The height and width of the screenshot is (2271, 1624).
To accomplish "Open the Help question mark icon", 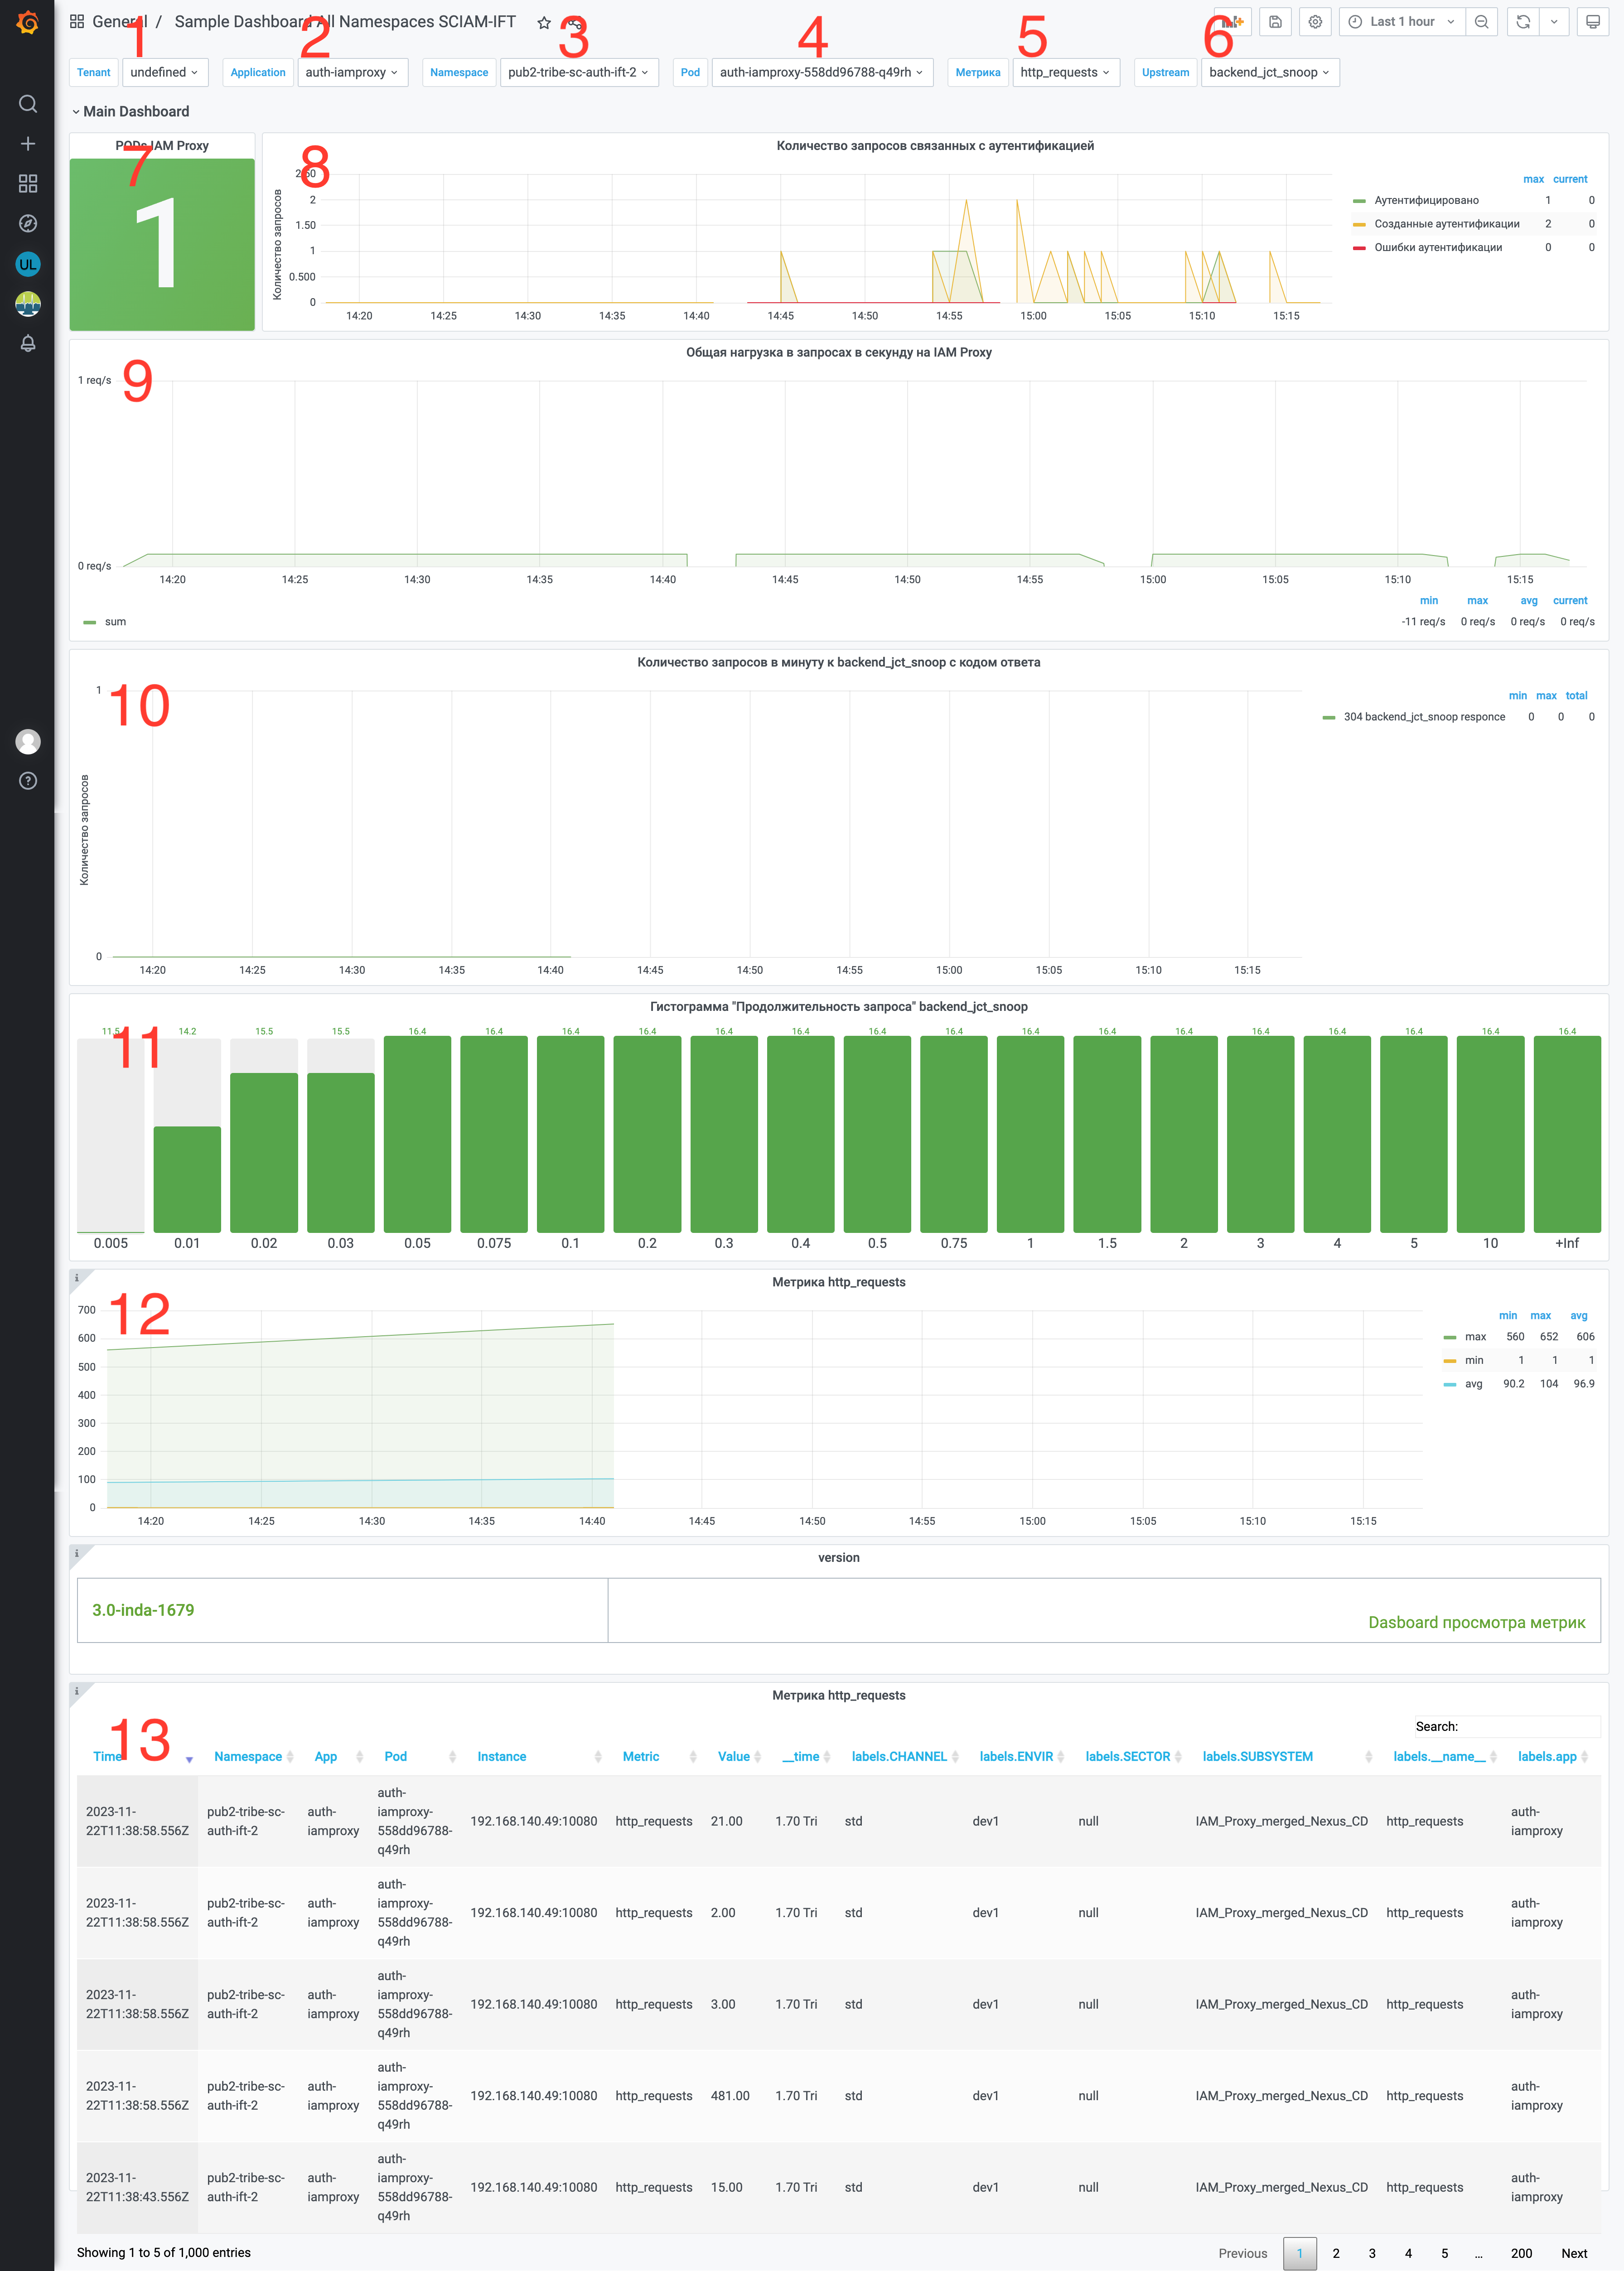I will 28,781.
